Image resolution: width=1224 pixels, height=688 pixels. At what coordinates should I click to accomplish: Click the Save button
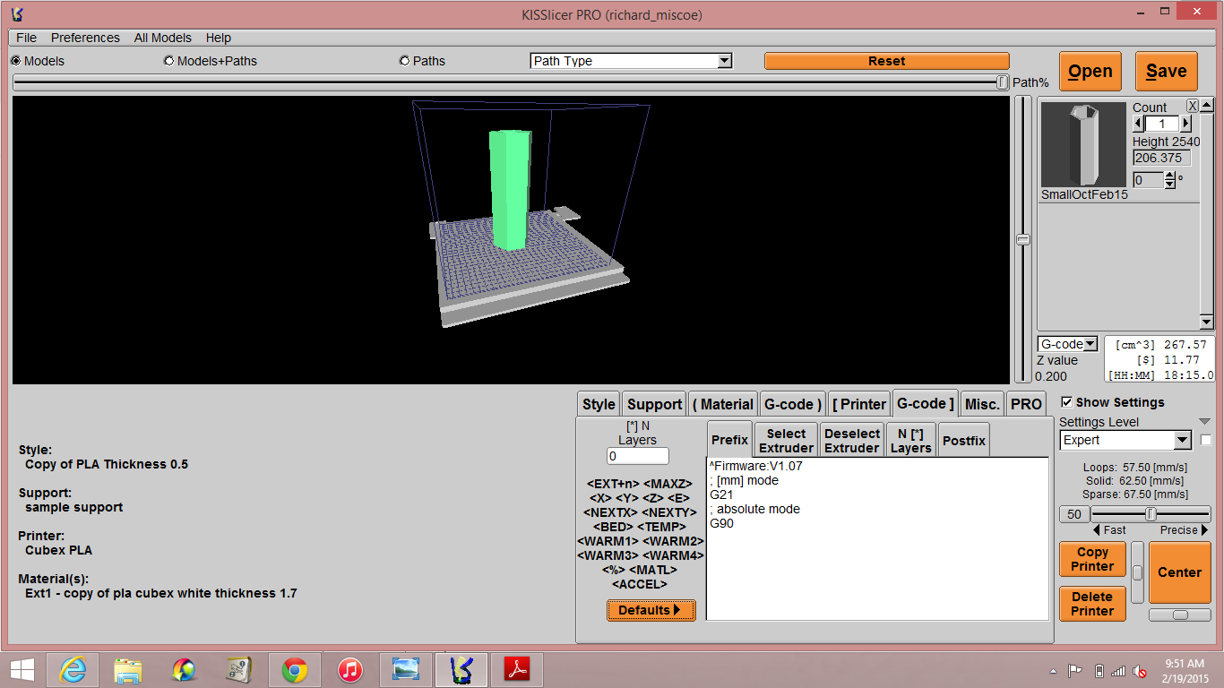1167,71
